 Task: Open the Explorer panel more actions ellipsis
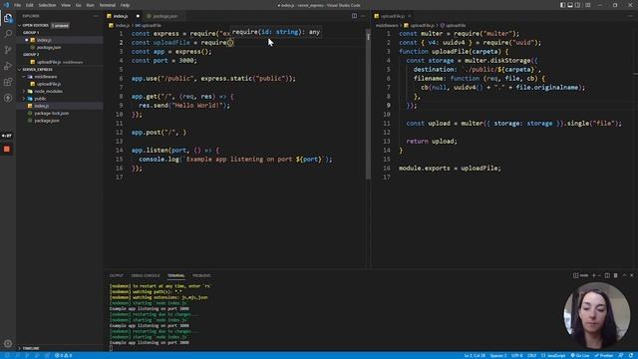(96, 16)
